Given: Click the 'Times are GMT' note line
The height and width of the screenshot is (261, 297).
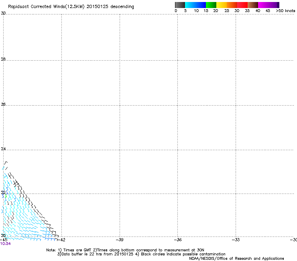Looking at the screenshot, I should tap(125, 250).
